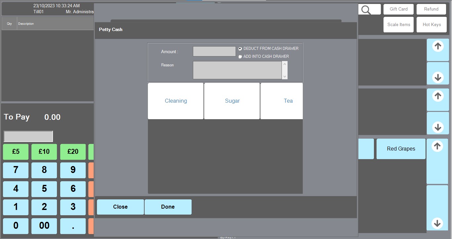Select the Sugar preset reason tile

pyautogui.click(x=232, y=101)
